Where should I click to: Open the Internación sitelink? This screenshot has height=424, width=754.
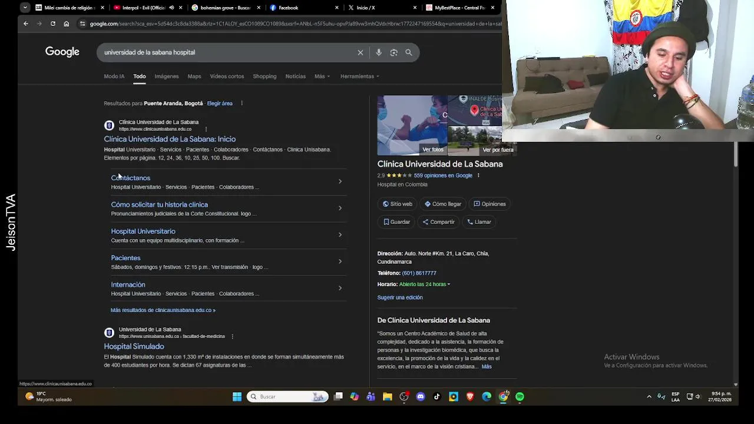[x=128, y=284]
